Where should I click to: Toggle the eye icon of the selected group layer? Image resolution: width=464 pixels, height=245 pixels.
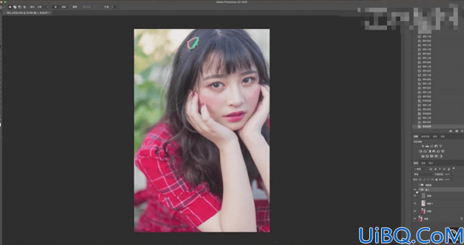(x=415, y=190)
